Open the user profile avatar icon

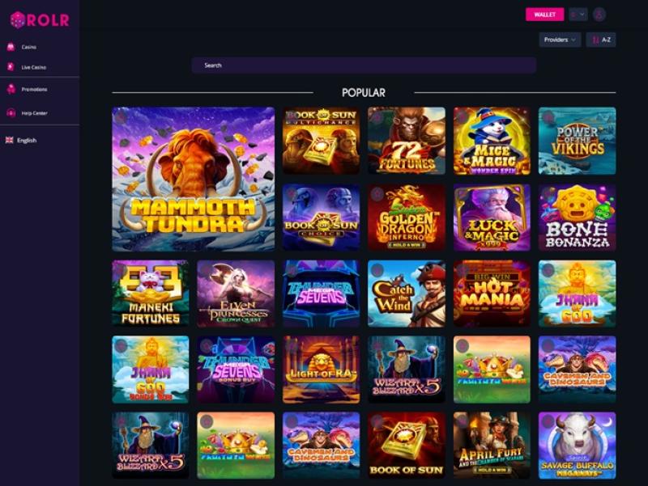(599, 15)
